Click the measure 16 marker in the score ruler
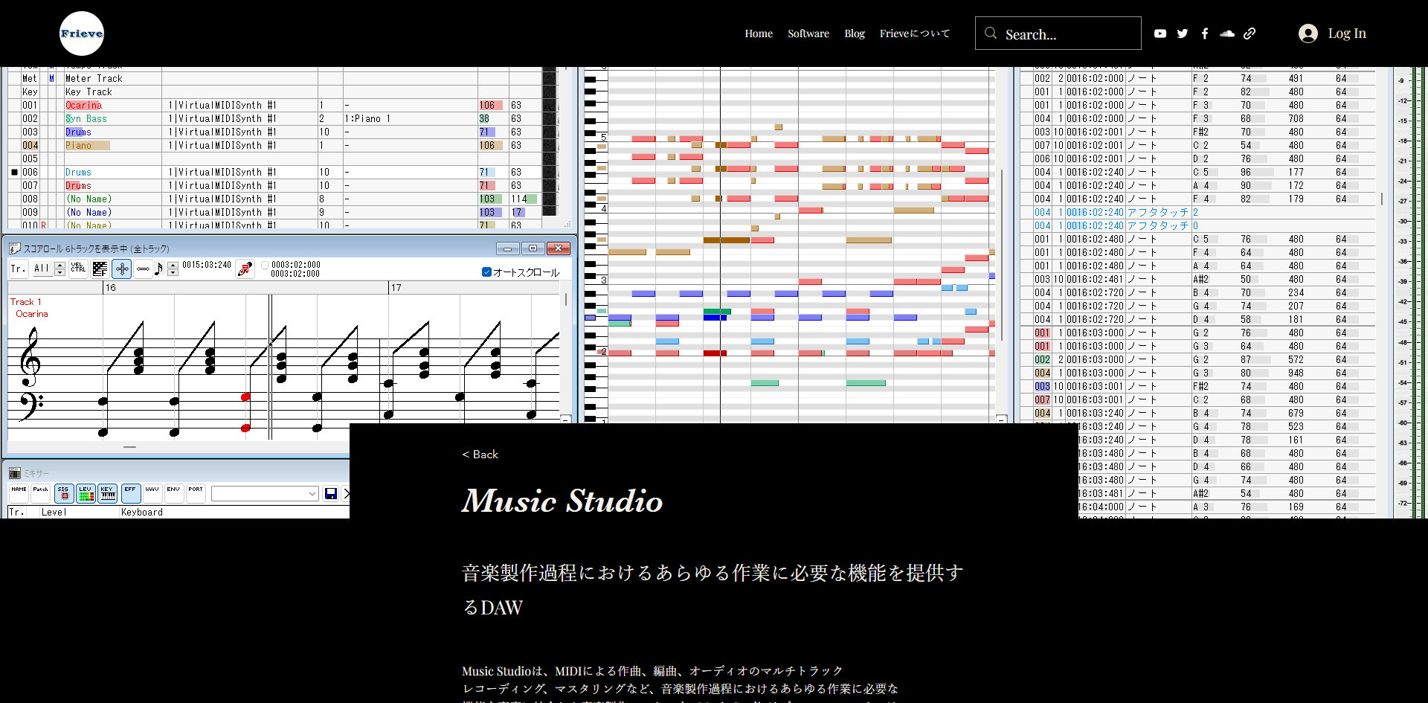The height and width of the screenshot is (703, 1428). (111, 287)
